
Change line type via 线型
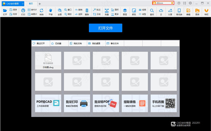coord(142,14)
